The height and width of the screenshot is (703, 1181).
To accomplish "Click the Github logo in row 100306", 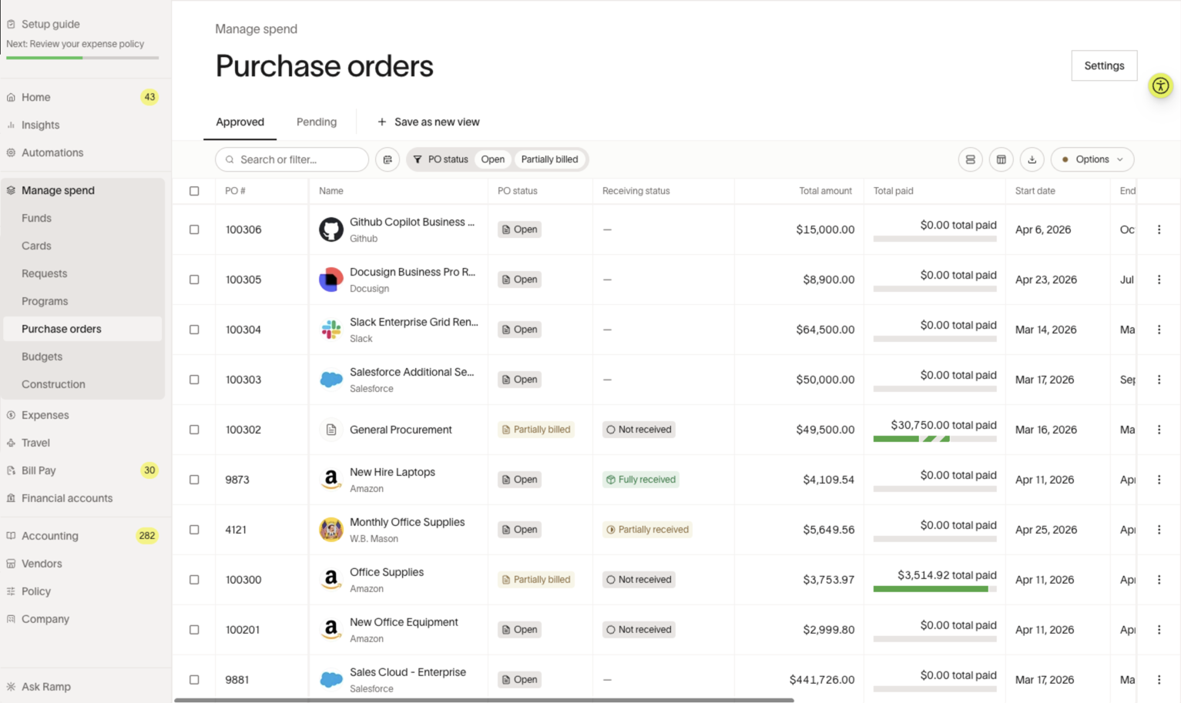I will pyautogui.click(x=331, y=229).
